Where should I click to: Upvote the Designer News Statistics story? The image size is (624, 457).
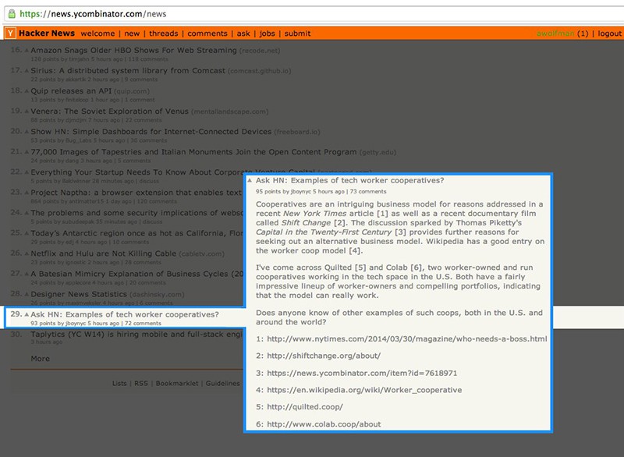coord(27,294)
